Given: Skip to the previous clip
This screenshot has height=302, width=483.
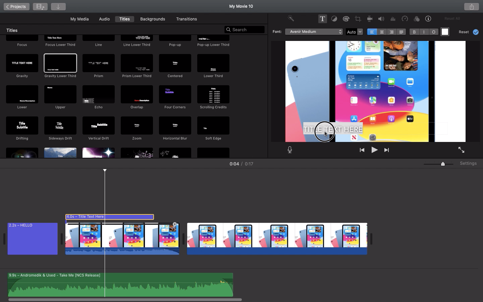Looking at the screenshot, I should click(362, 150).
